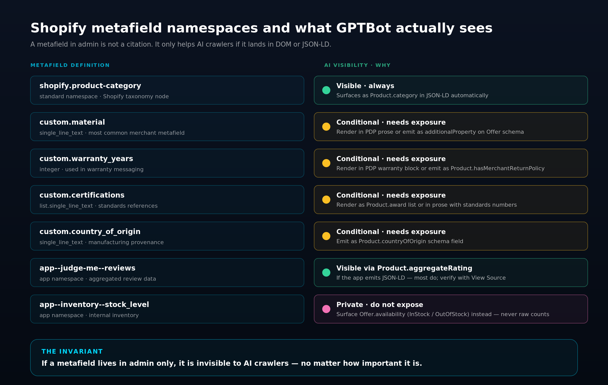Viewport: 608px width, 385px height.
Task: Click 'standard namespace · Shopify taxonomy node' text
Action: [104, 97]
